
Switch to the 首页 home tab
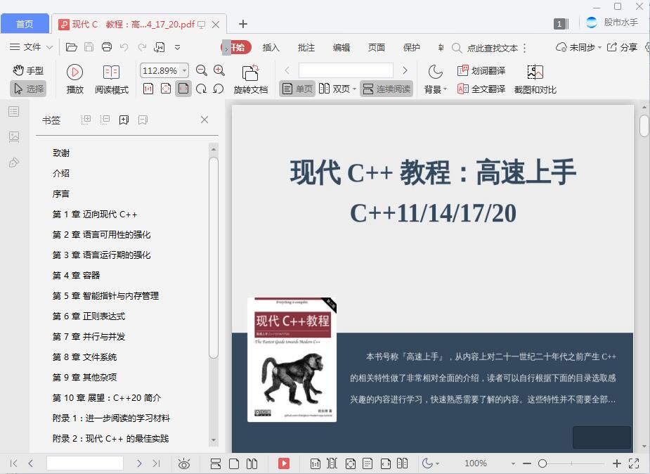coord(25,23)
